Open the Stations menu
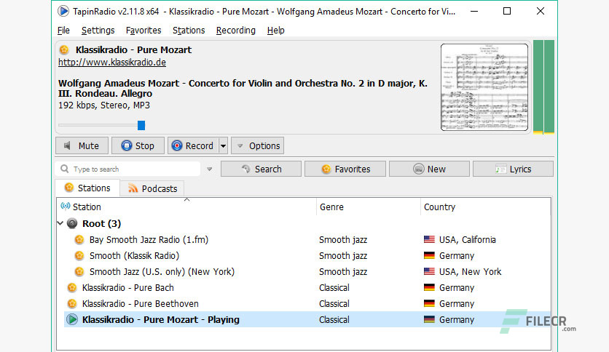Viewport: 609px width, 352px height. tap(189, 31)
